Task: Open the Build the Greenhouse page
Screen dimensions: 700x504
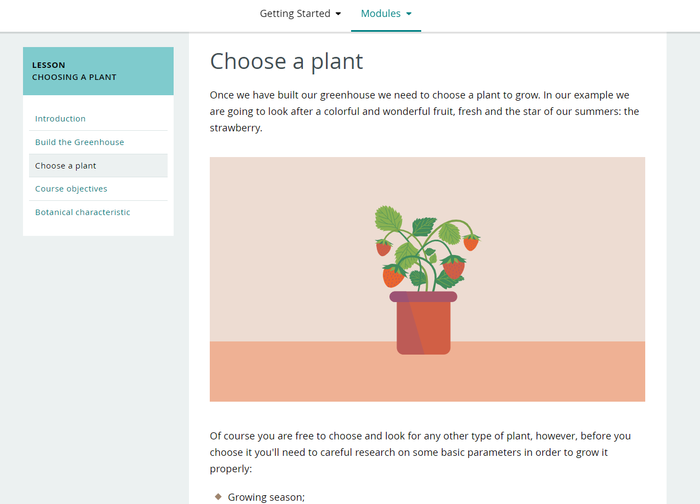Action: (79, 142)
